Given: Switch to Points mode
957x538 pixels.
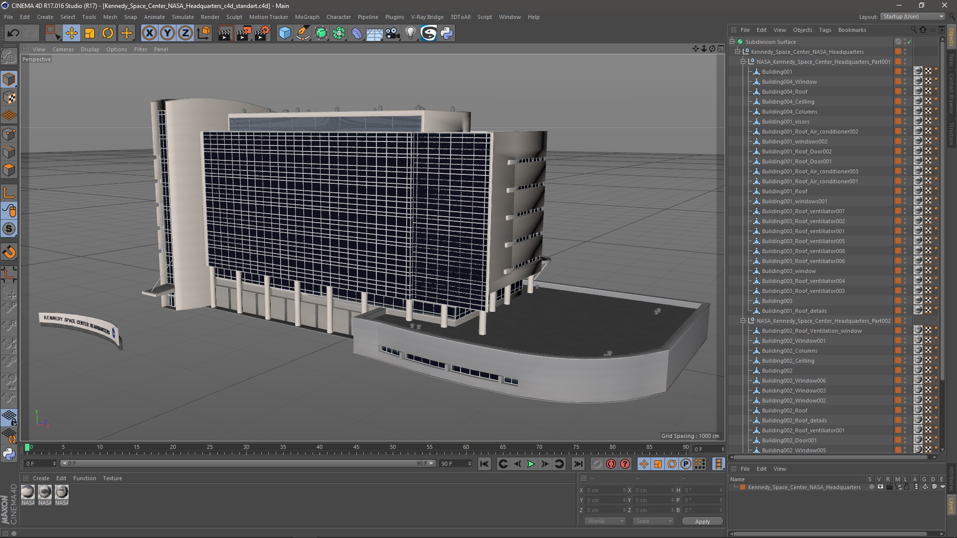Looking at the screenshot, I should [9, 134].
